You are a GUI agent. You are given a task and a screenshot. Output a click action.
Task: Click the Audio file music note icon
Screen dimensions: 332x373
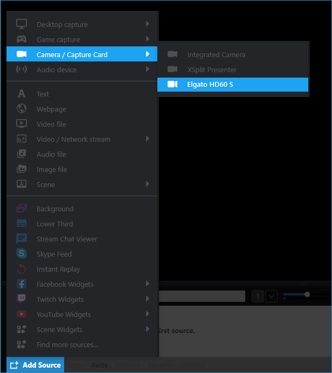22,154
